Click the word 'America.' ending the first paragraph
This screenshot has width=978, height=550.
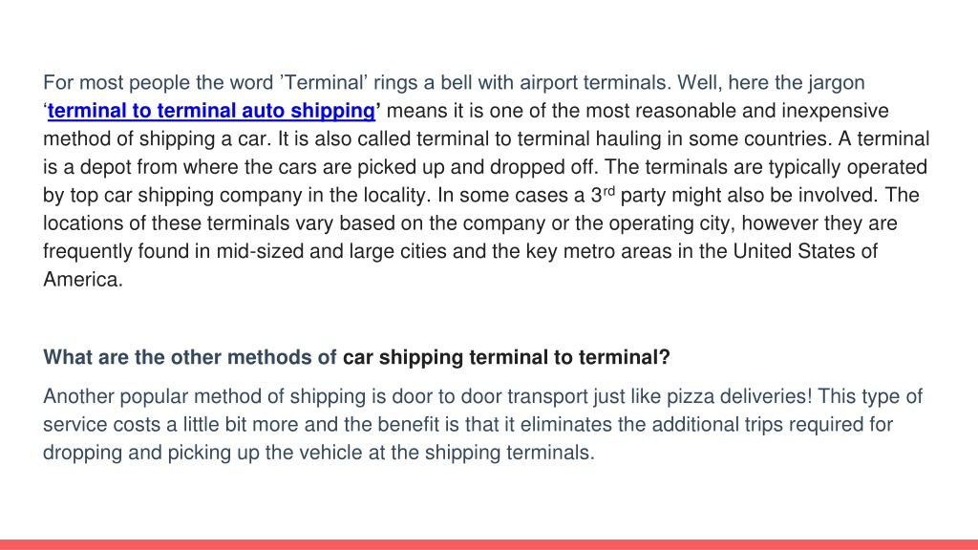83,280
